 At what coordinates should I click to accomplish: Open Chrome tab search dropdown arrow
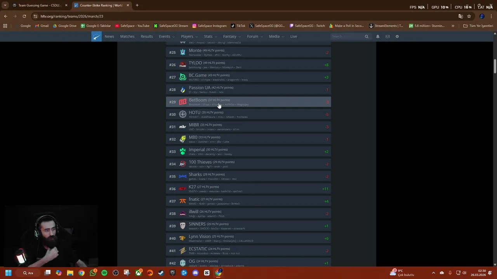5,5
